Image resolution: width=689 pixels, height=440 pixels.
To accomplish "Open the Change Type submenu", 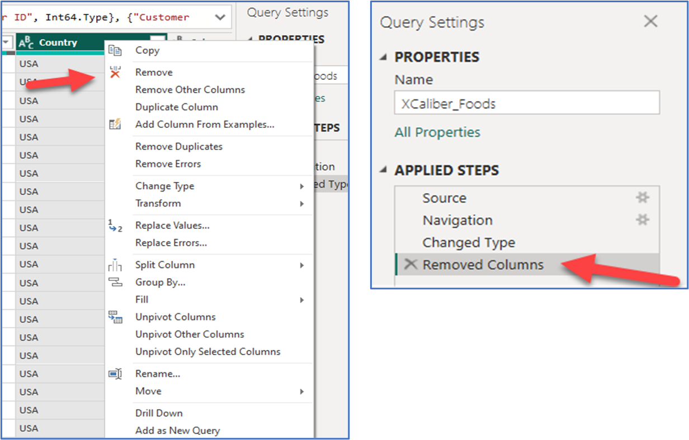I will [x=302, y=186].
